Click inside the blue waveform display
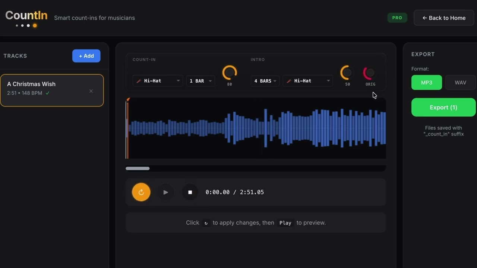This screenshot has width=477, height=268. (x=256, y=128)
